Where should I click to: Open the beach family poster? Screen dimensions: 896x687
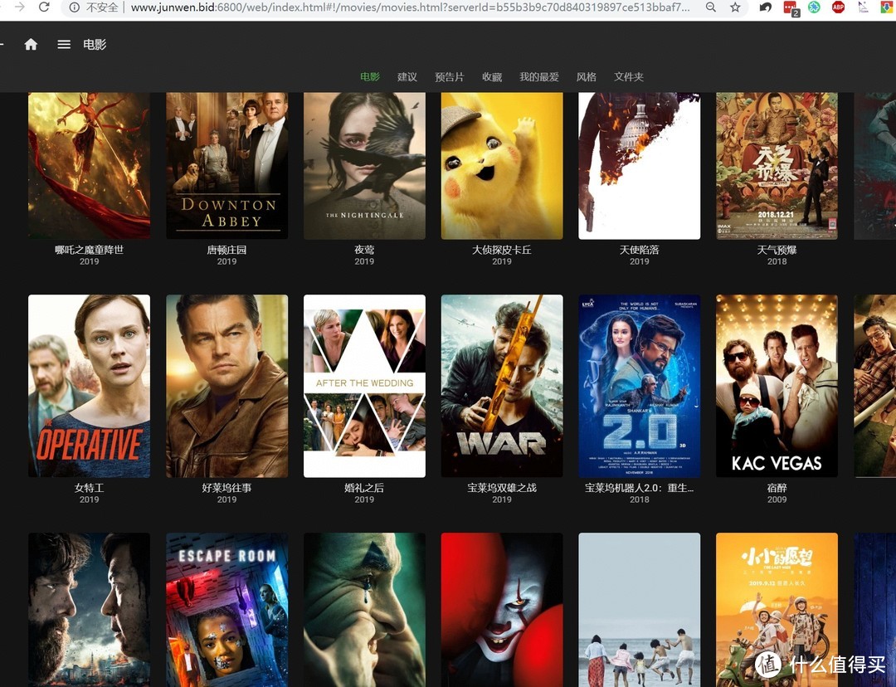(640, 610)
